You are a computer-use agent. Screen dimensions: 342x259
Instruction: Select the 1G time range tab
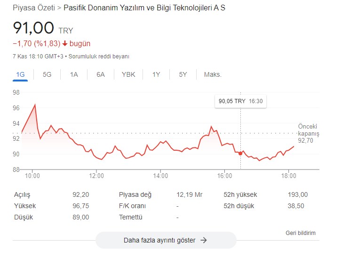pyautogui.click(x=20, y=75)
